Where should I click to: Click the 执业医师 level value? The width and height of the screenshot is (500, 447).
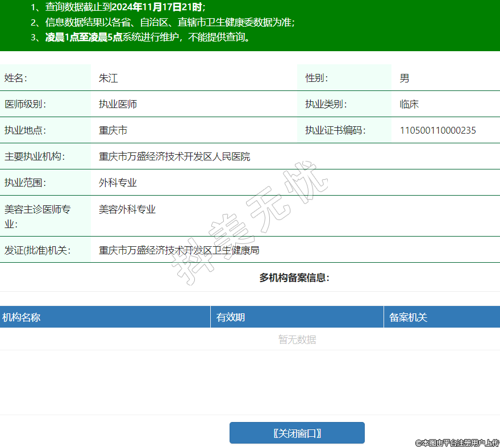118,104
